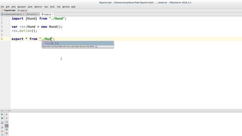Image resolution: width=242 pixels, height=136 pixels.
Task: Select the main.ts editor tab
Action: (x=48, y=14)
